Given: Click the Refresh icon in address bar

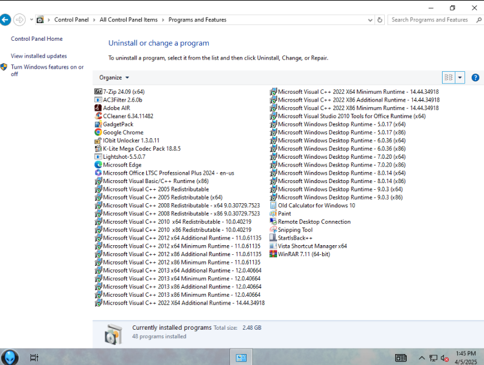Looking at the screenshot, I should point(380,19).
